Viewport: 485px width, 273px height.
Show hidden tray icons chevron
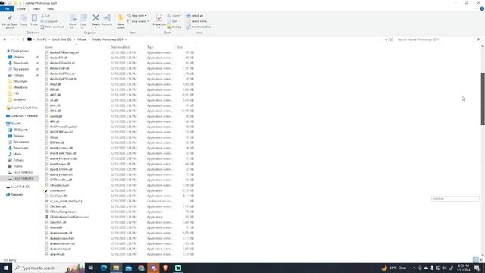click(414, 268)
